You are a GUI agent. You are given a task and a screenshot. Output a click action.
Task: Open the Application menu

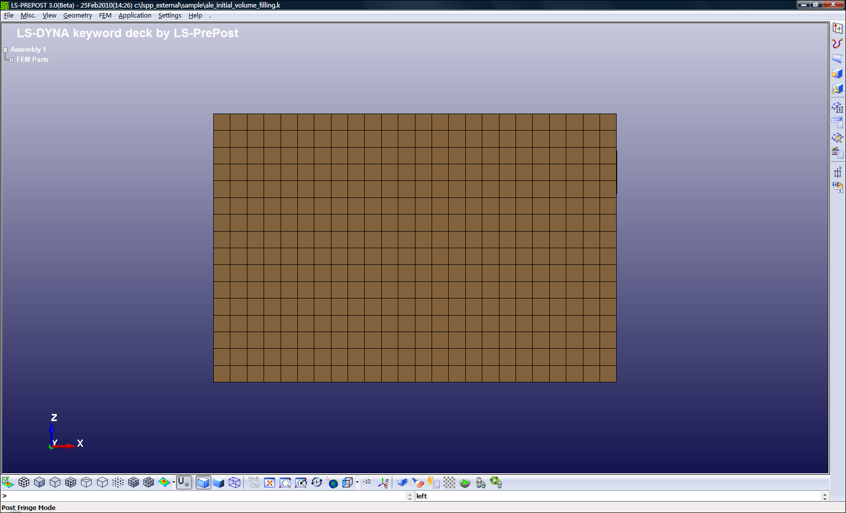(x=135, y=16)
